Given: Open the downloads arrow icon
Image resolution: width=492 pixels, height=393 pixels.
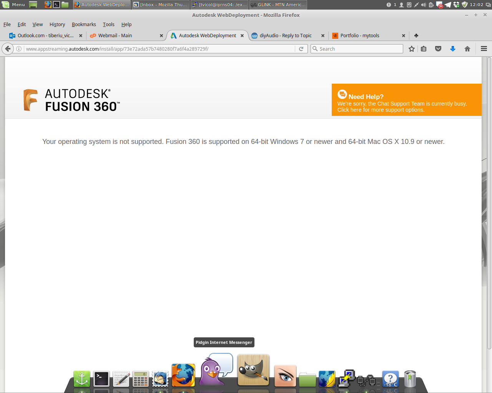Looking at the screenshot, I should point(453,49).
